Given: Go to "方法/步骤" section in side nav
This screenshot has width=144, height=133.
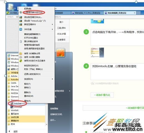Looking at the screenshot, I should [x=61, y=34].
